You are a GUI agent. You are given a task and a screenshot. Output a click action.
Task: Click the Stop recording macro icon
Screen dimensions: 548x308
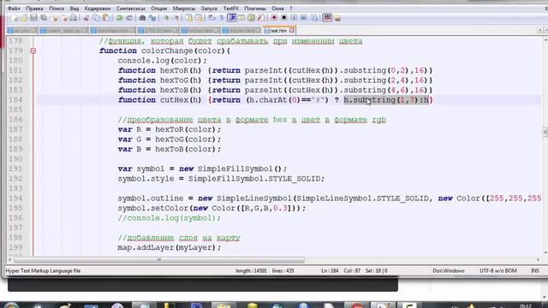[284, 18]
